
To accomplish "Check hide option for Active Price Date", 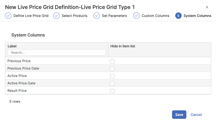I will tap(112, 84).
